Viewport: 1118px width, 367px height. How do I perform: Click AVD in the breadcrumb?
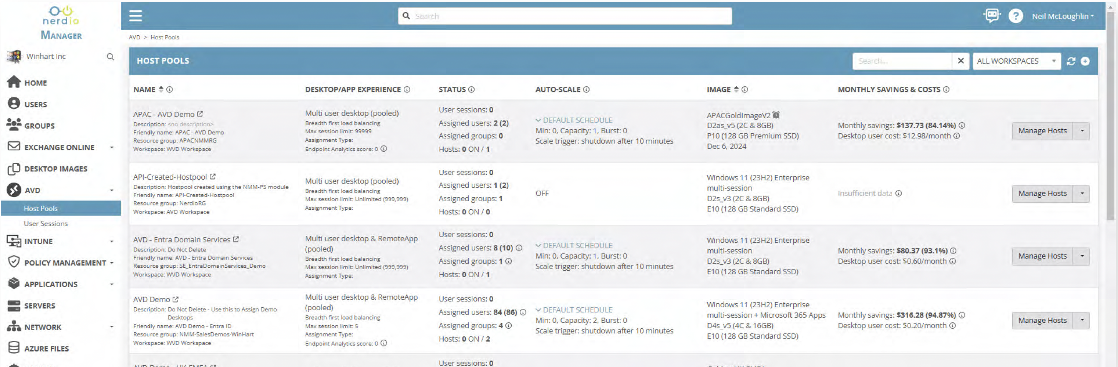click(x=134, y=37)
